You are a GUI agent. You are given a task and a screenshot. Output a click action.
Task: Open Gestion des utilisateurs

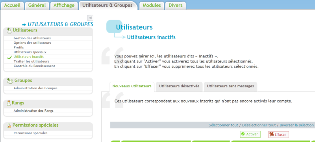[32, 38]
